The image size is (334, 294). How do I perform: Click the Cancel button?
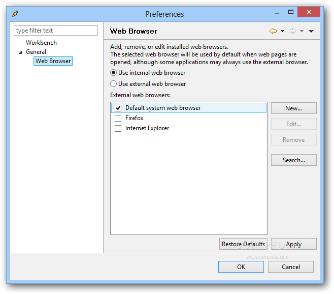click(x=291, y=267)
